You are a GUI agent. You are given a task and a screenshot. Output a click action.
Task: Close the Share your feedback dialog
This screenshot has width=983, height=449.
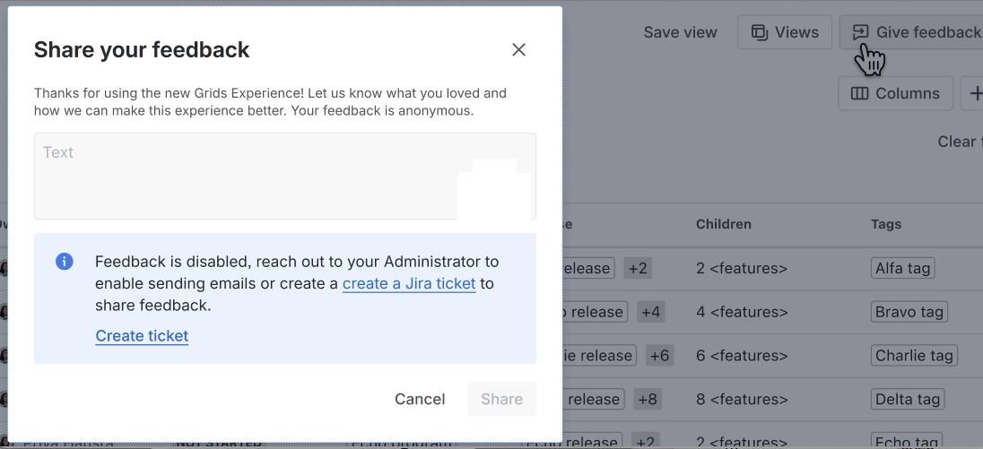(518, 50)
